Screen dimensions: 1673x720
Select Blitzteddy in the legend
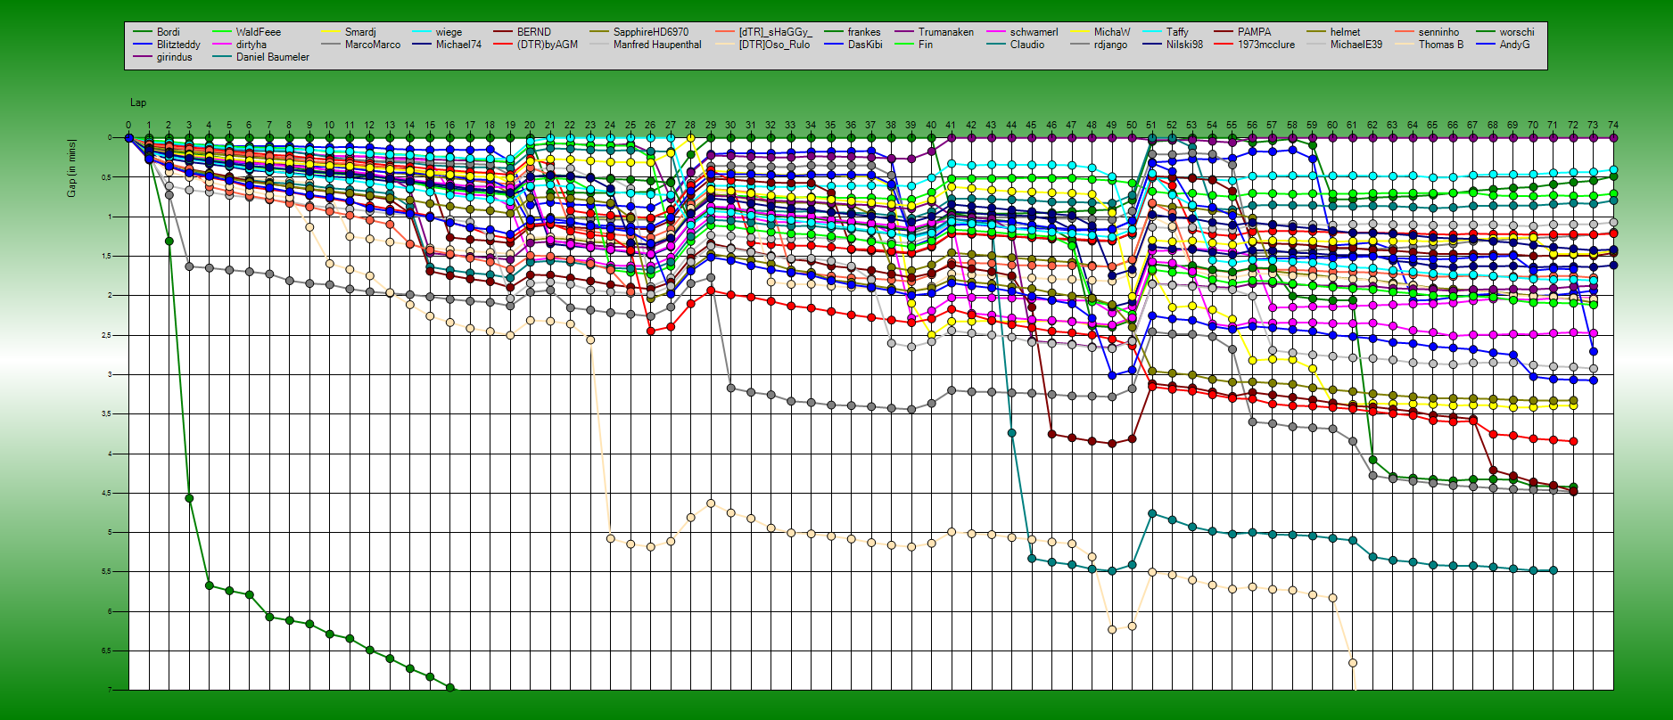tap(178, 45)
